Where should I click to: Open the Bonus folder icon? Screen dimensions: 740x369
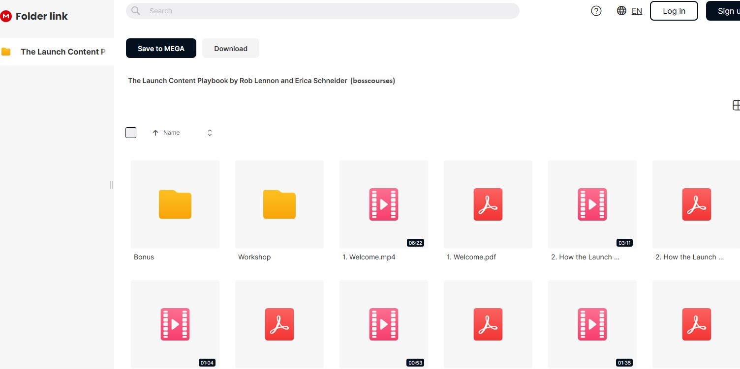tap(175, 204)
